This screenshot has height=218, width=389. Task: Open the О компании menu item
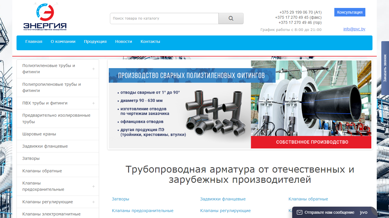click(x=63, y=41)
